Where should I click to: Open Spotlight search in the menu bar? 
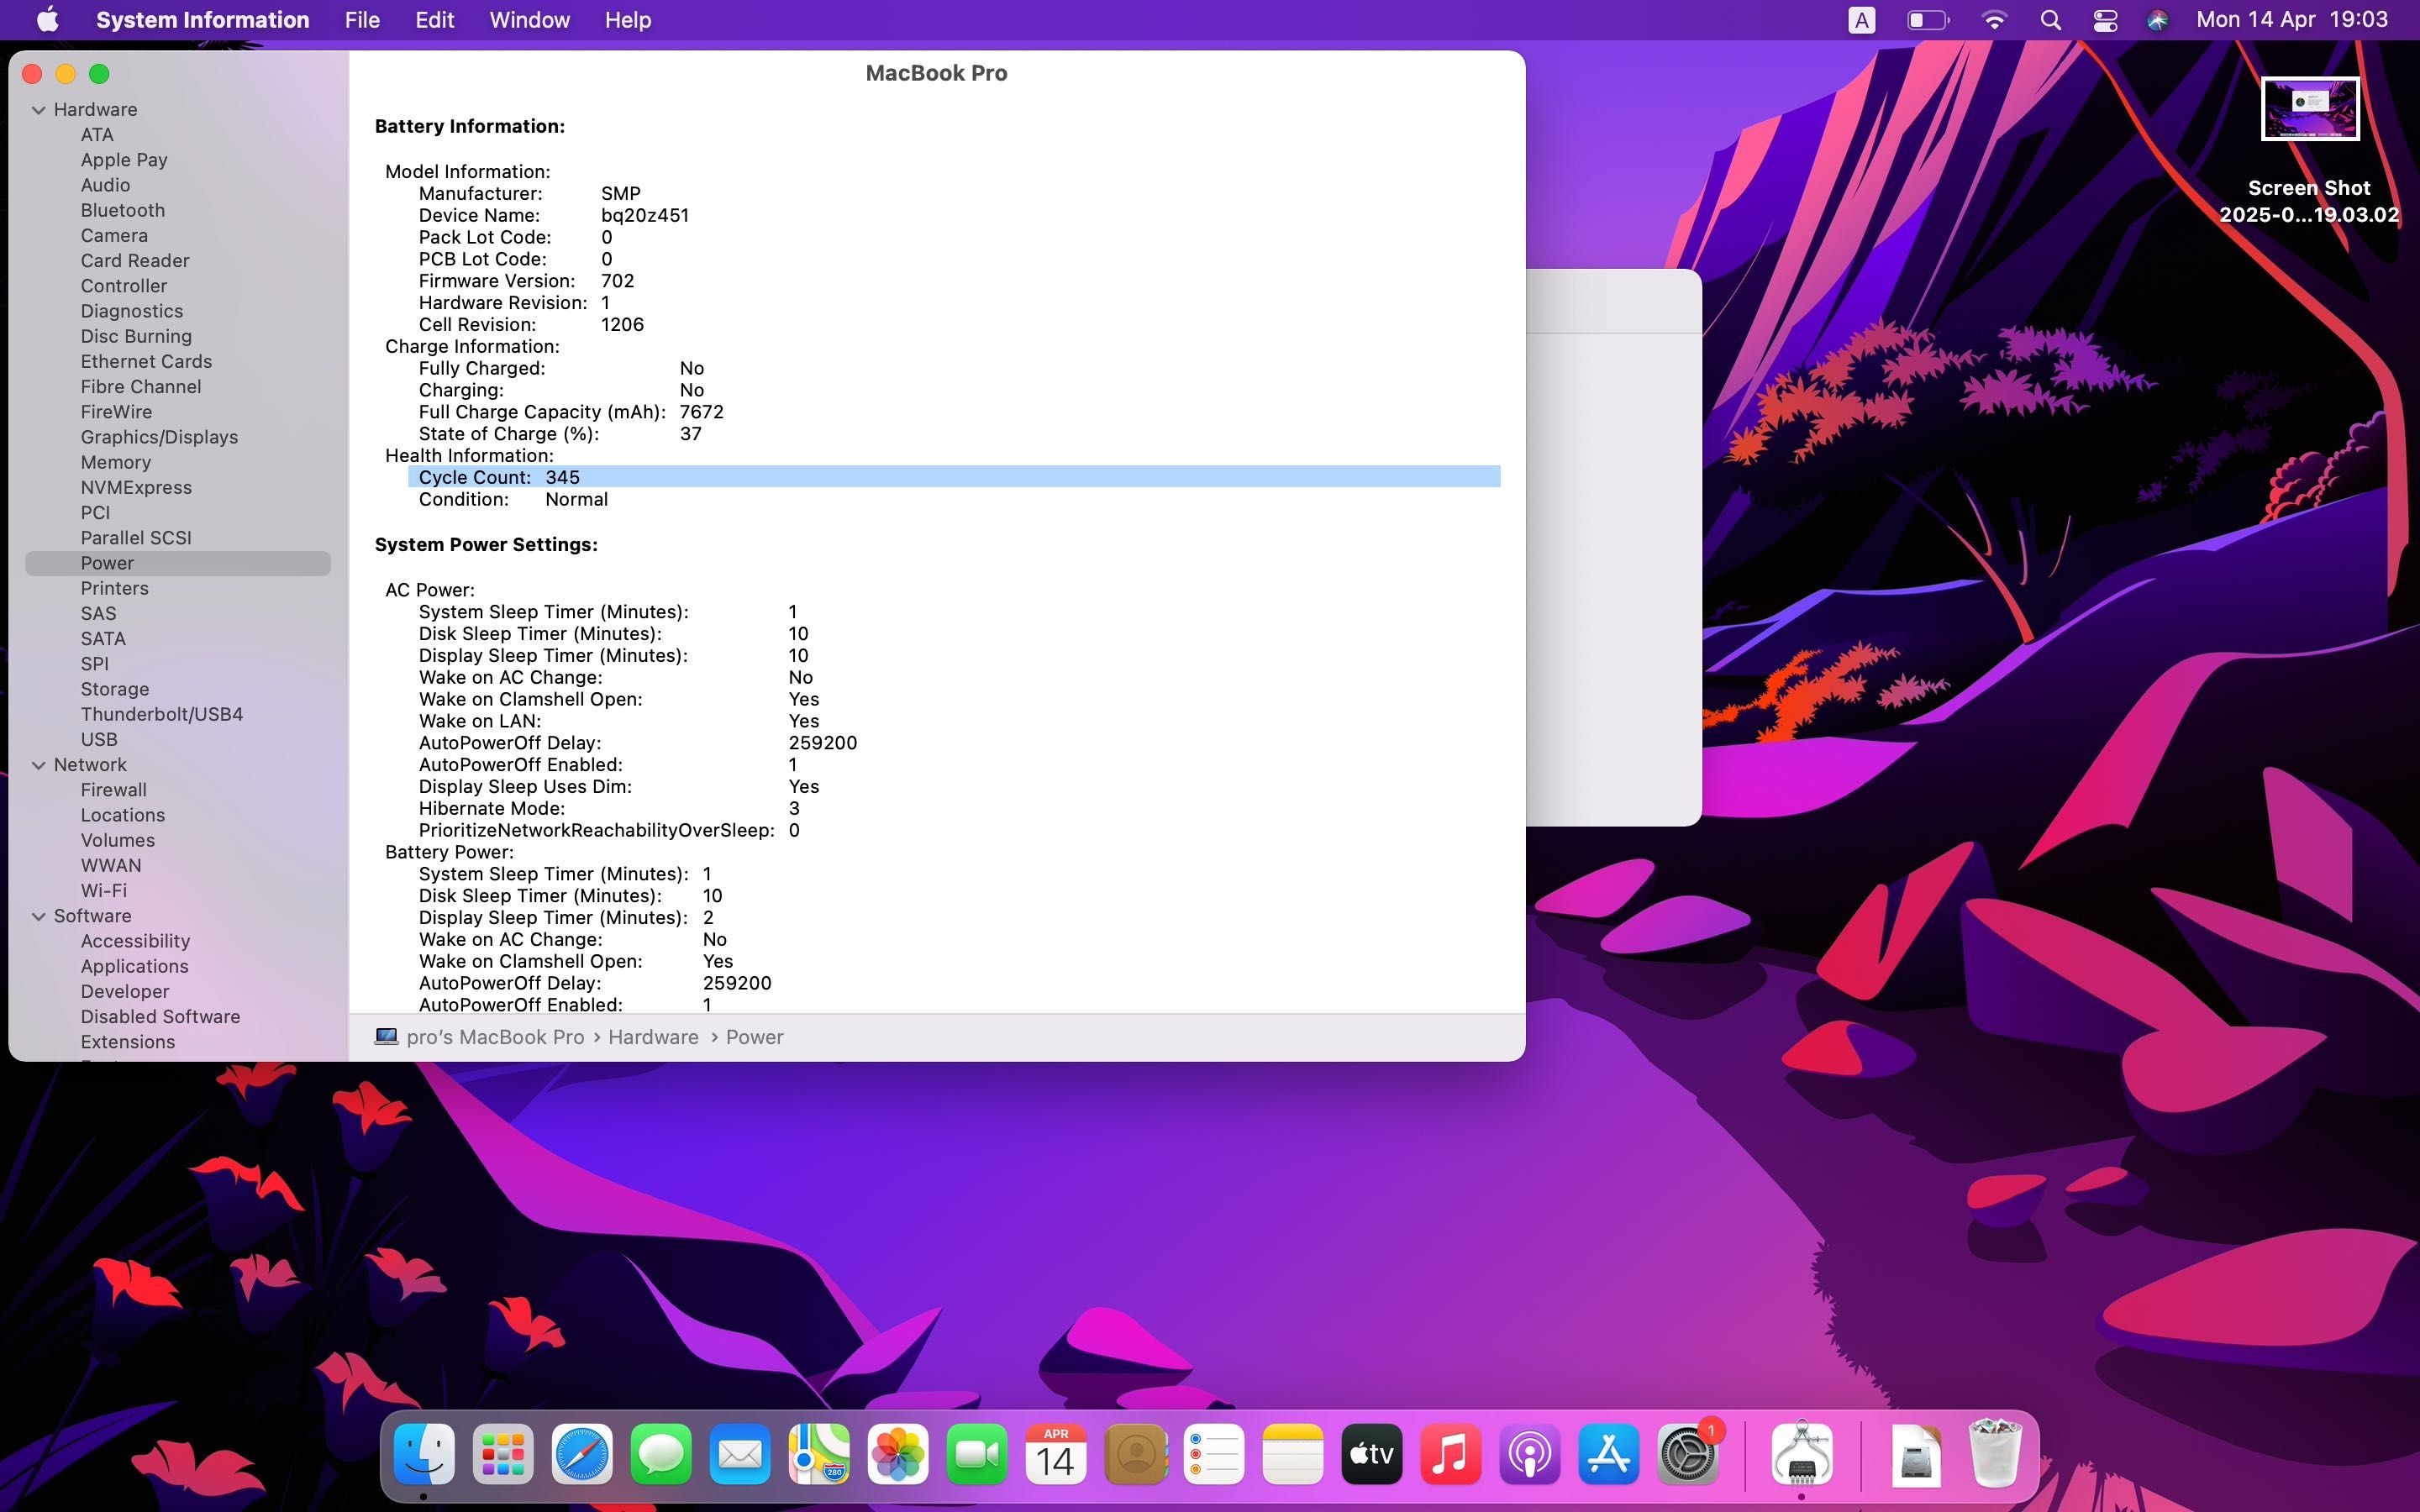pos(2050,20)
